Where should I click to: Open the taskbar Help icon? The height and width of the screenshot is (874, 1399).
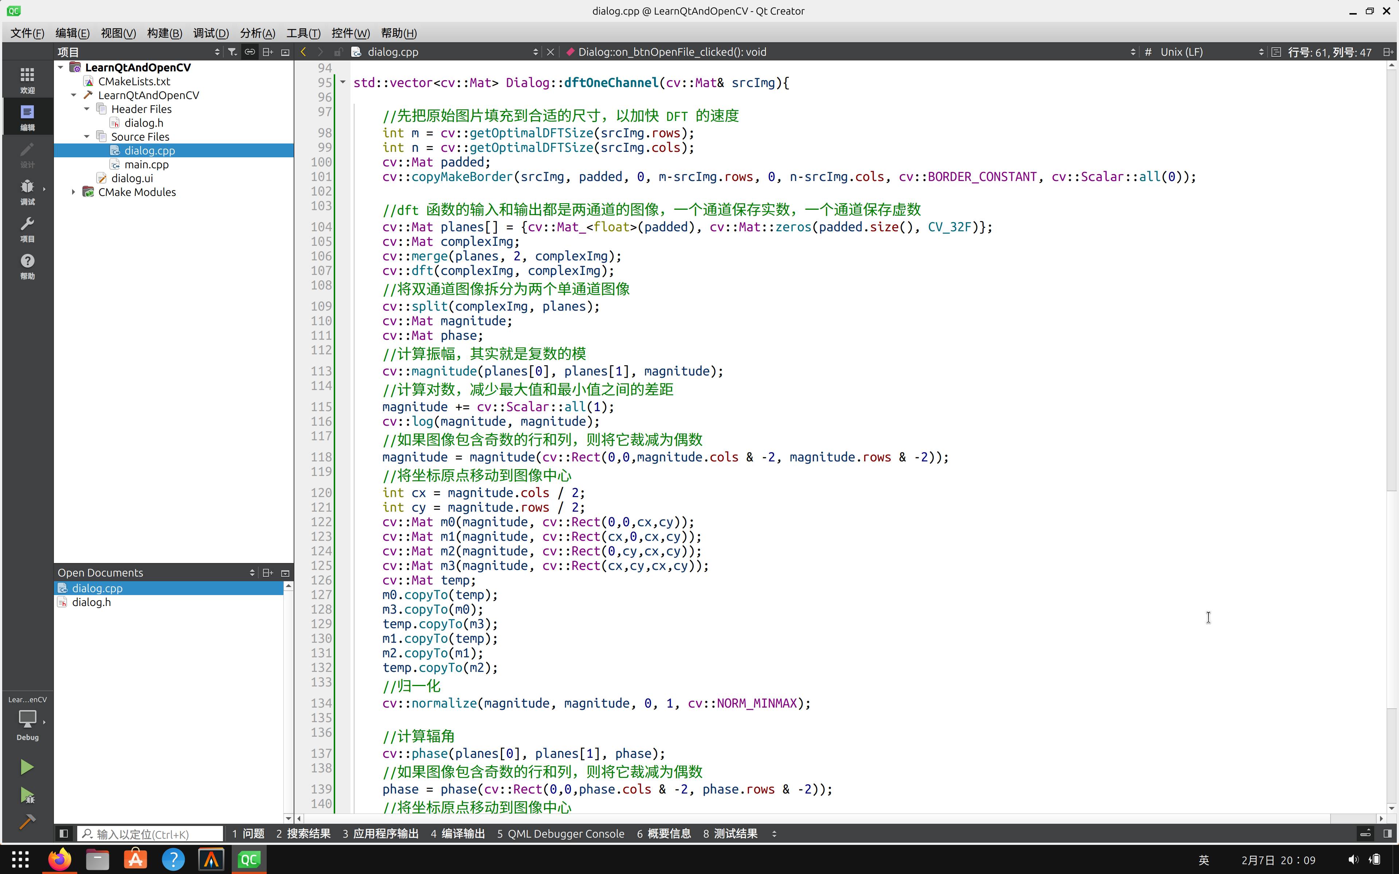(x=173, y=859)
